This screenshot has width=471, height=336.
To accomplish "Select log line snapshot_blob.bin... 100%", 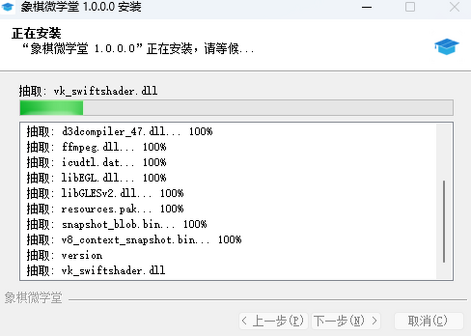I will 117,224.
